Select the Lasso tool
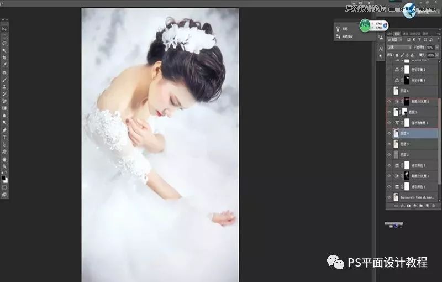The height and width of the screenshot is (282, 442). (4, 44)
